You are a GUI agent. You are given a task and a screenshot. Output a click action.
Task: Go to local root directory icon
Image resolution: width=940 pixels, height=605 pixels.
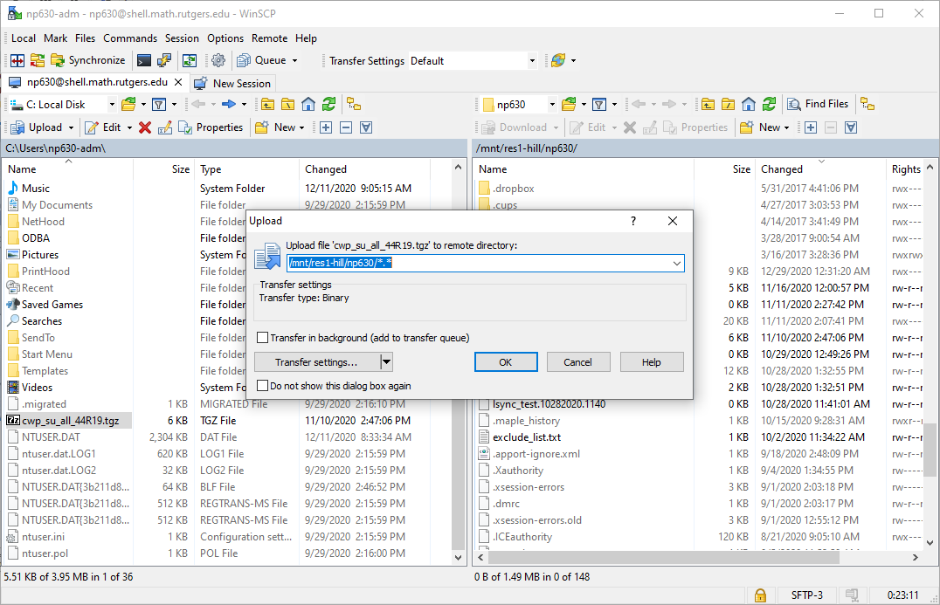[x=287, y=105]
